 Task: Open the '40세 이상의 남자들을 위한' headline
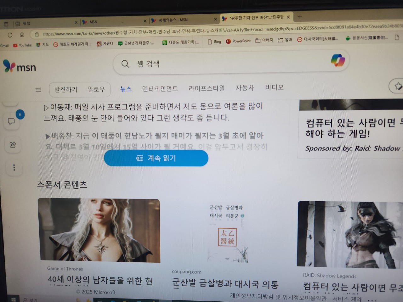pyautogui.click(x=100, y=280)
